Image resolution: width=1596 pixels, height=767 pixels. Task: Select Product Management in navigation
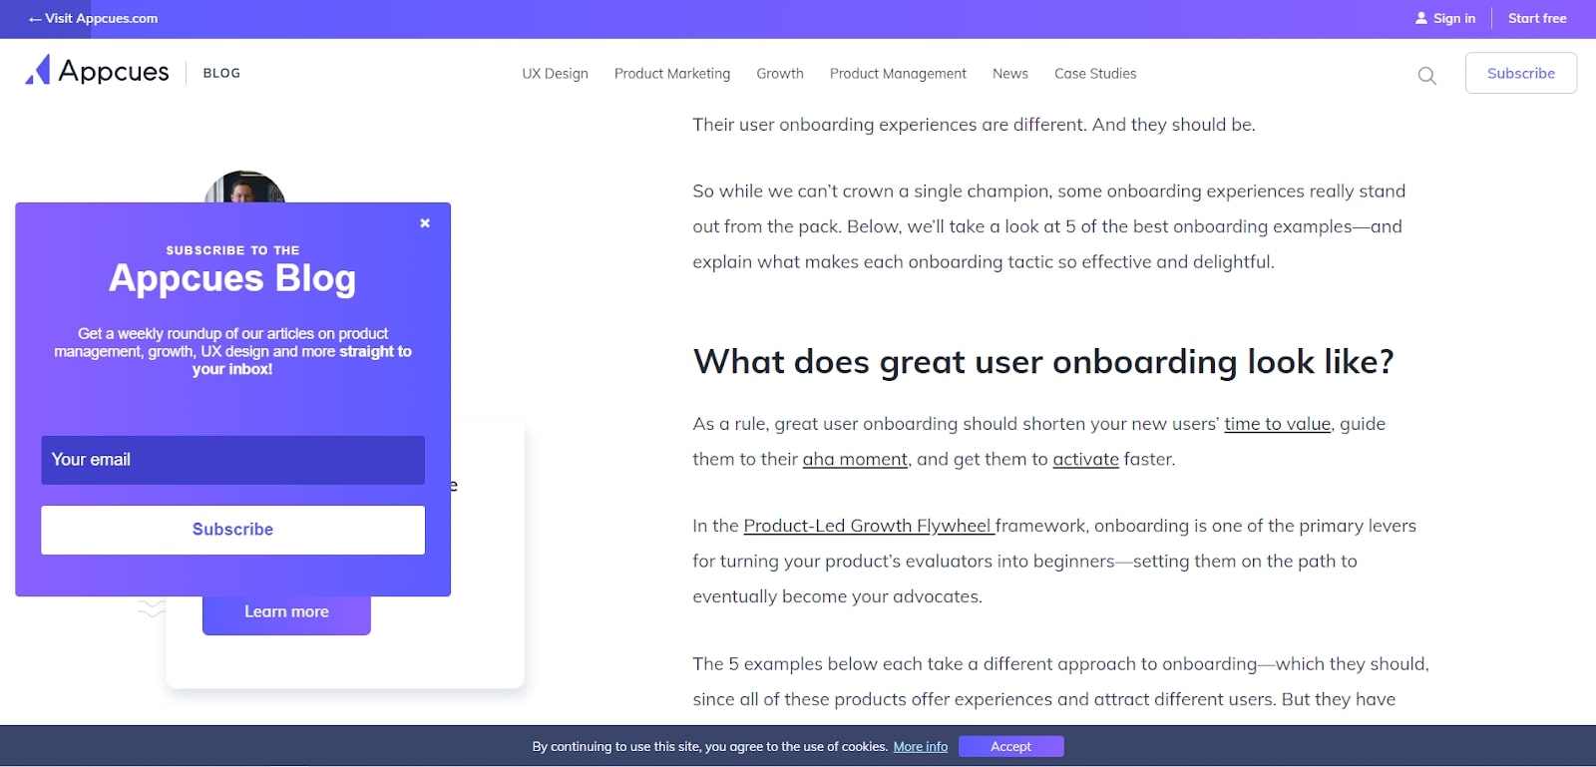pyautogui.click(x=897, y=74)
